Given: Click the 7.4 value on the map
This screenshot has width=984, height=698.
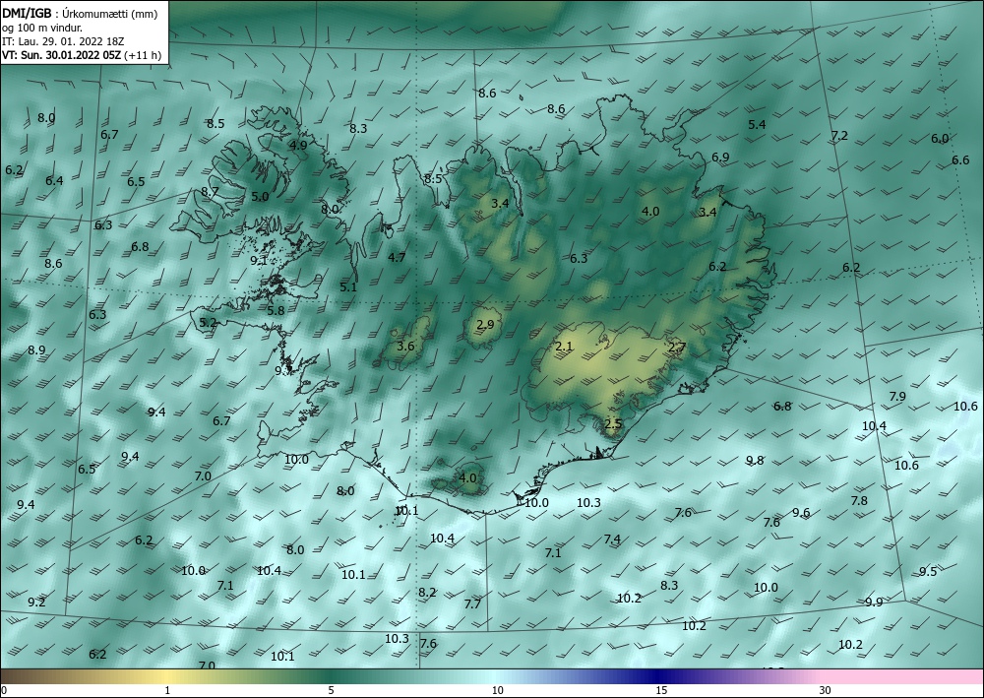Looking at the screenshot, I should pyautogui.click(x=612, y=539).
